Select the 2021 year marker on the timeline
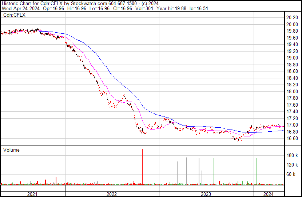This screenshot has height=197, width=302. click(x=33, y=194)
